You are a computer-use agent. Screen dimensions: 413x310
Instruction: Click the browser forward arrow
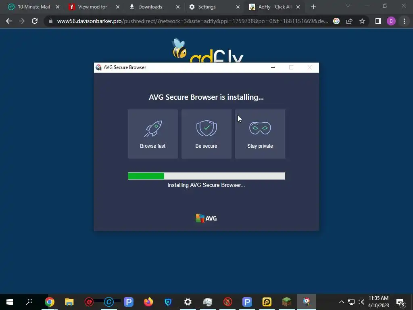[22, 21]
